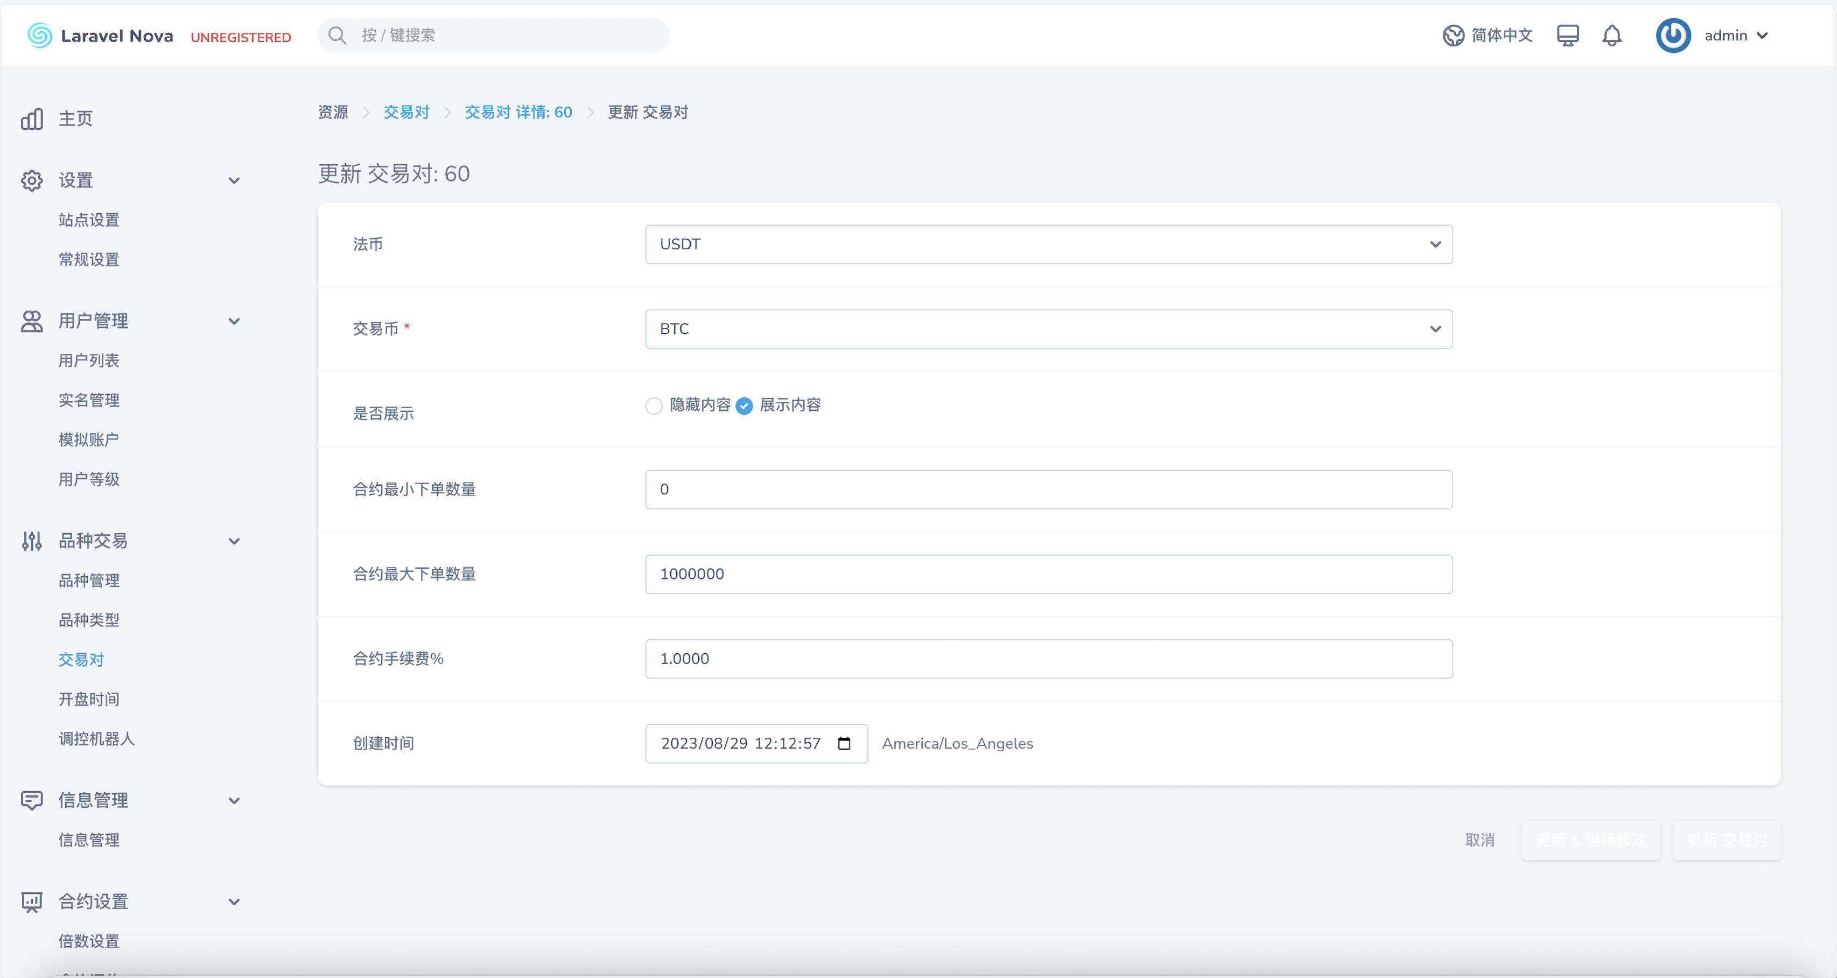This screenshot has width=1837, height=978.
Task: Click the 交易对 详情: 60 breadcrumb link
Action: coord(518,113)
